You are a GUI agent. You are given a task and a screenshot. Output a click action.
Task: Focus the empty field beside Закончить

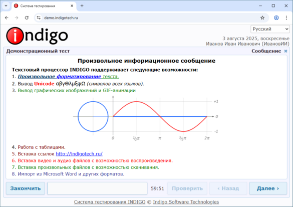coord(97,188)
